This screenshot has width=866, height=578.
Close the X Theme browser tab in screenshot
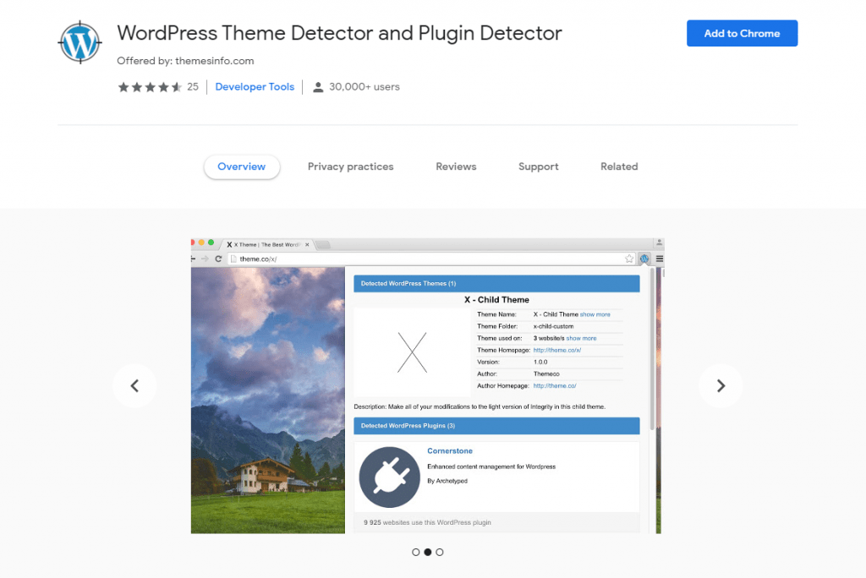point(307,244)
